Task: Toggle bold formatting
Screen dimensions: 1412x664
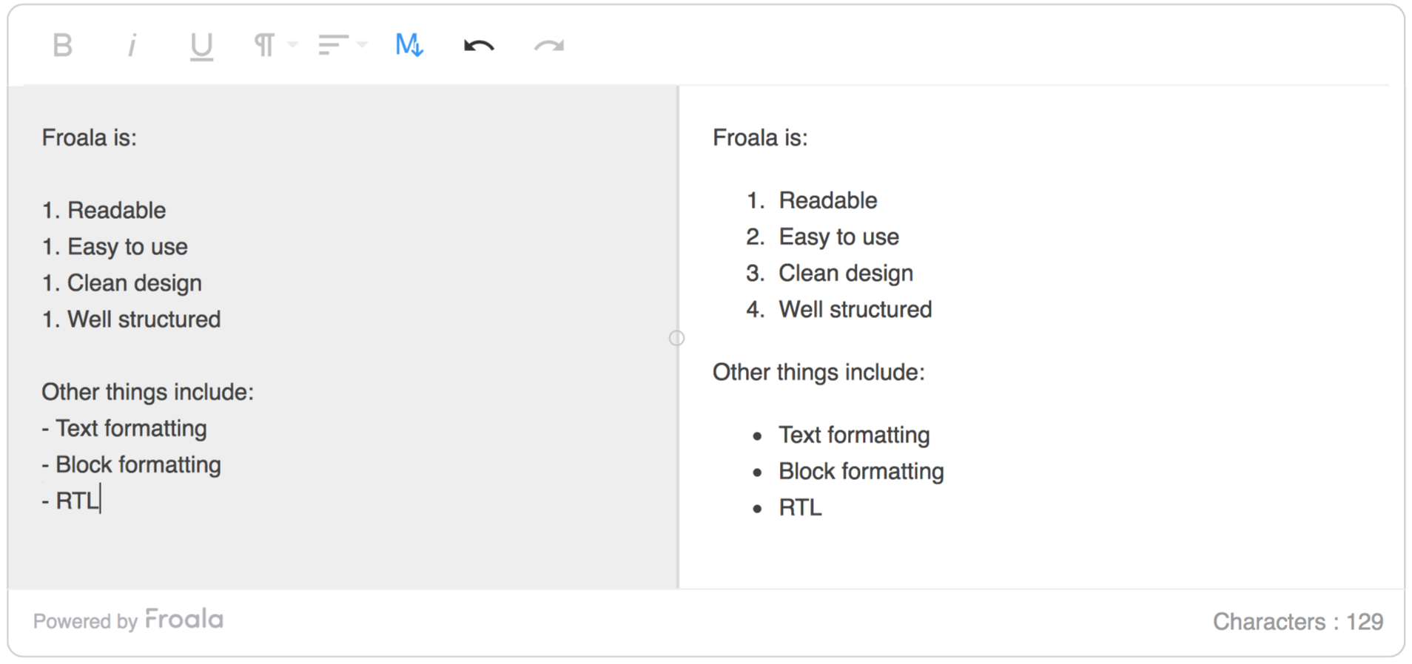Action: click(x=63, y=46)
